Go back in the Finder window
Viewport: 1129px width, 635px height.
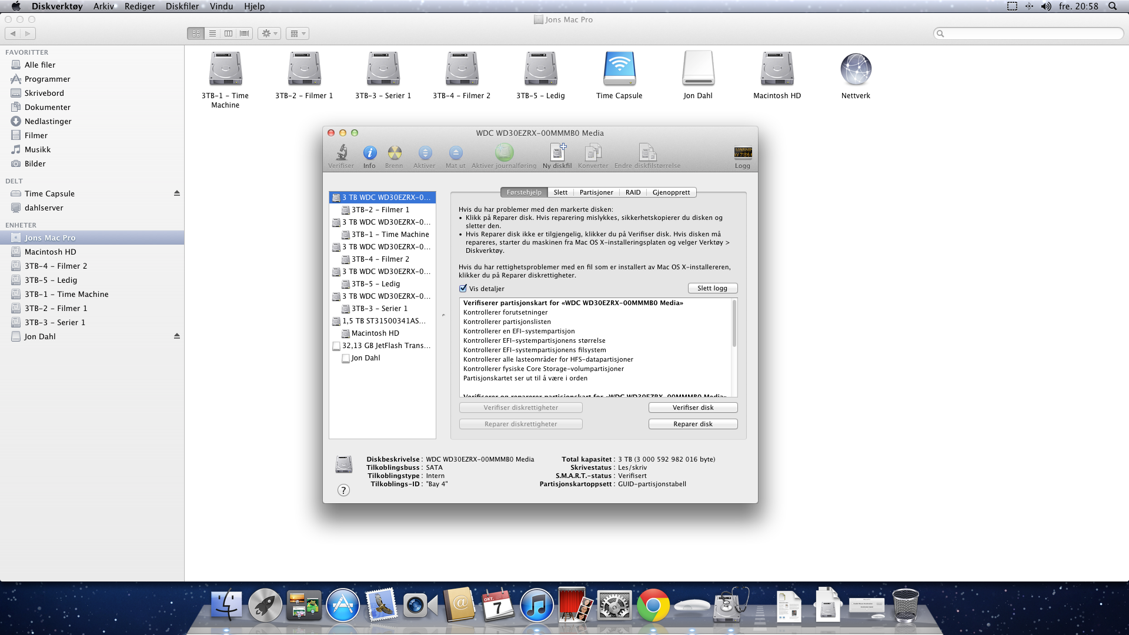tap(13, 34)
